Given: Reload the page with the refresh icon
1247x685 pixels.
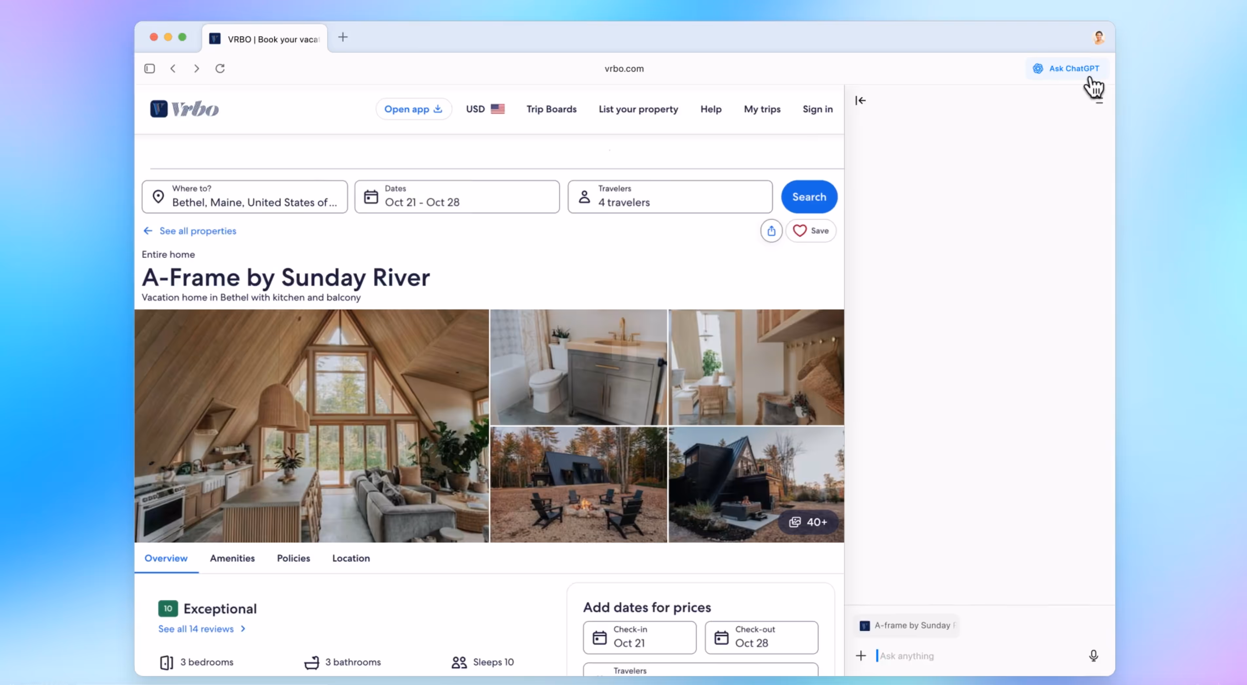Looking at the screenshot, I should [220, 69].
